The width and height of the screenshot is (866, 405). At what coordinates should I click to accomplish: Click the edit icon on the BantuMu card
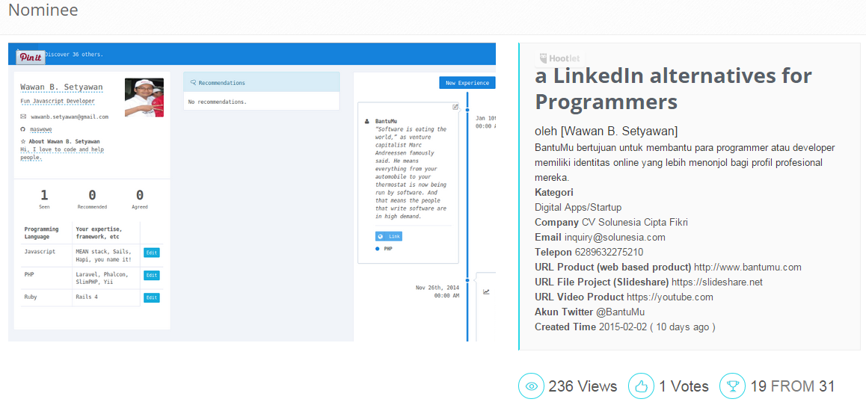coord(455,107)
